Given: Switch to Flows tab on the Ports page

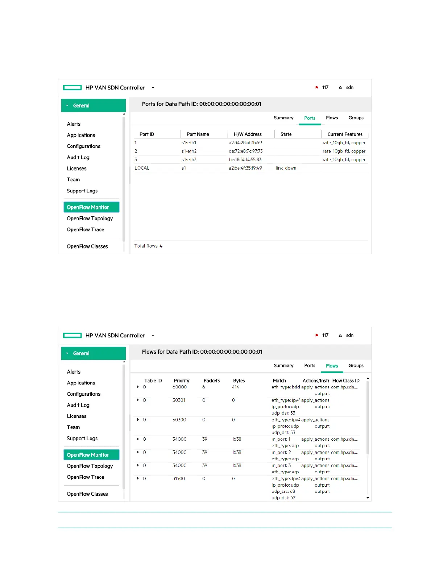Looking at the screenshot, I should click(332, 118).
